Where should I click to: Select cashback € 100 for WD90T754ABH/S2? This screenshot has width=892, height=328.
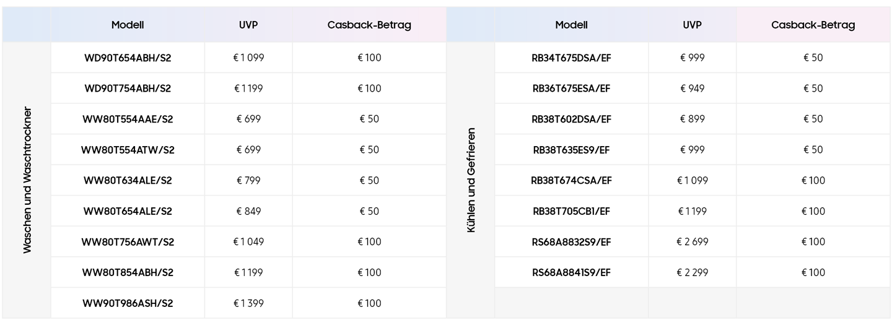coord(369,88)
